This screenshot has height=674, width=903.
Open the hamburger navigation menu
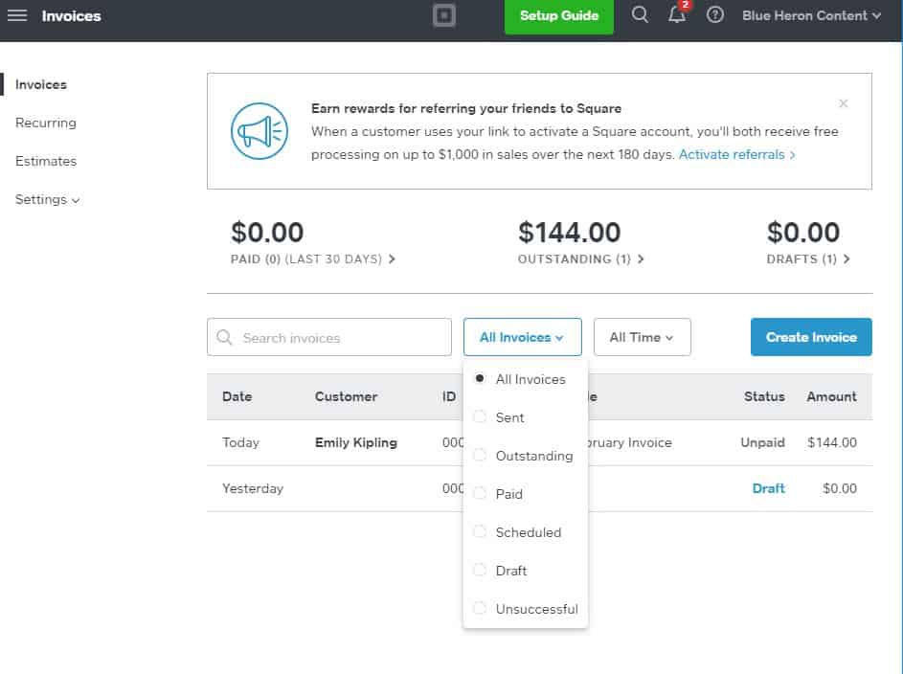16,15
